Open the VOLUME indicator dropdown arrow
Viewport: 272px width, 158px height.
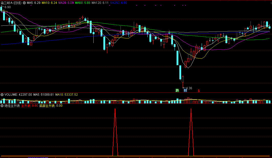[2, 95]
